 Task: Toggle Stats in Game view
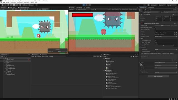(130, 9)
